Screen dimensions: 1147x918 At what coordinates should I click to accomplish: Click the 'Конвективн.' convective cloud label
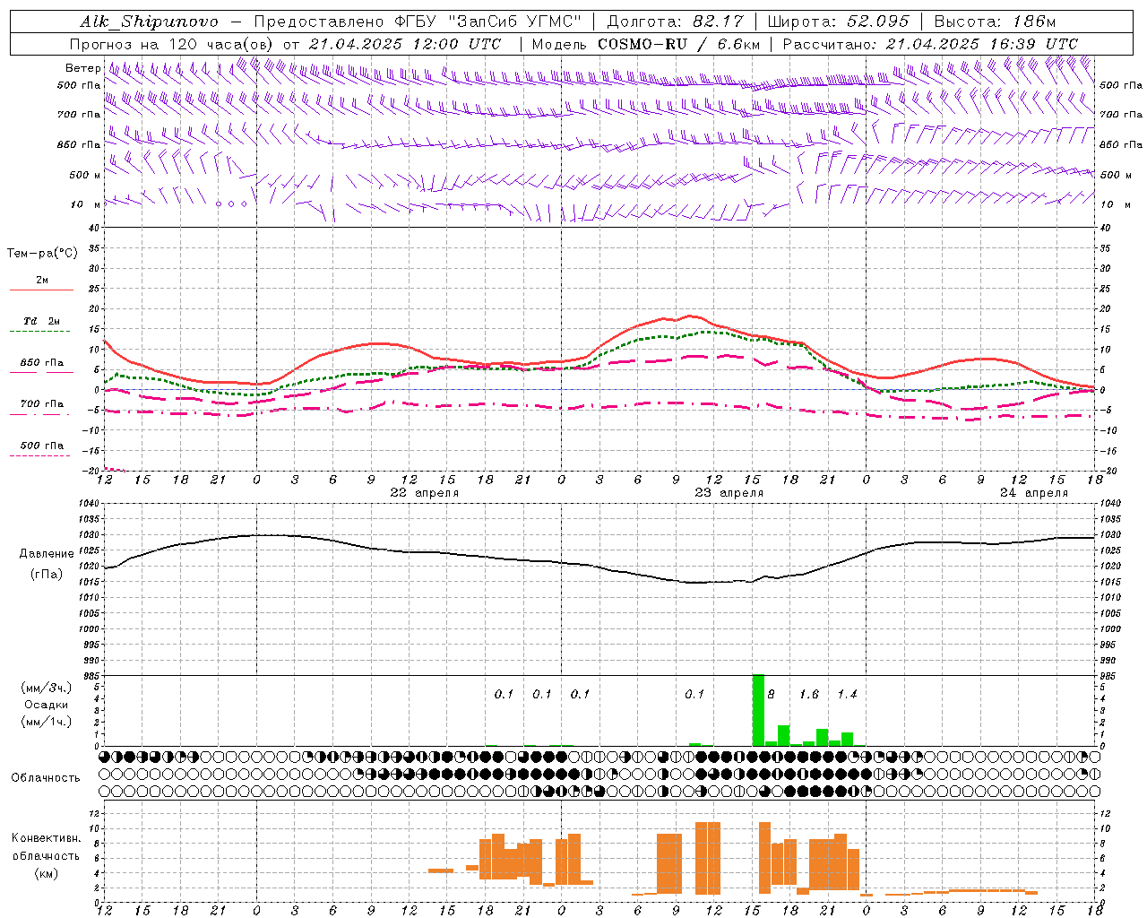coord(47,838)
